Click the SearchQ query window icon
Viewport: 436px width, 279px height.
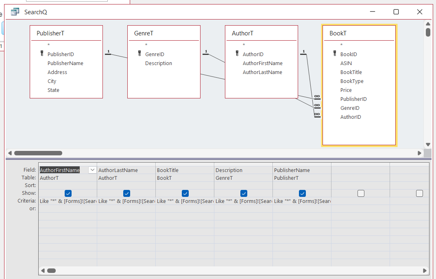(15, 12)
